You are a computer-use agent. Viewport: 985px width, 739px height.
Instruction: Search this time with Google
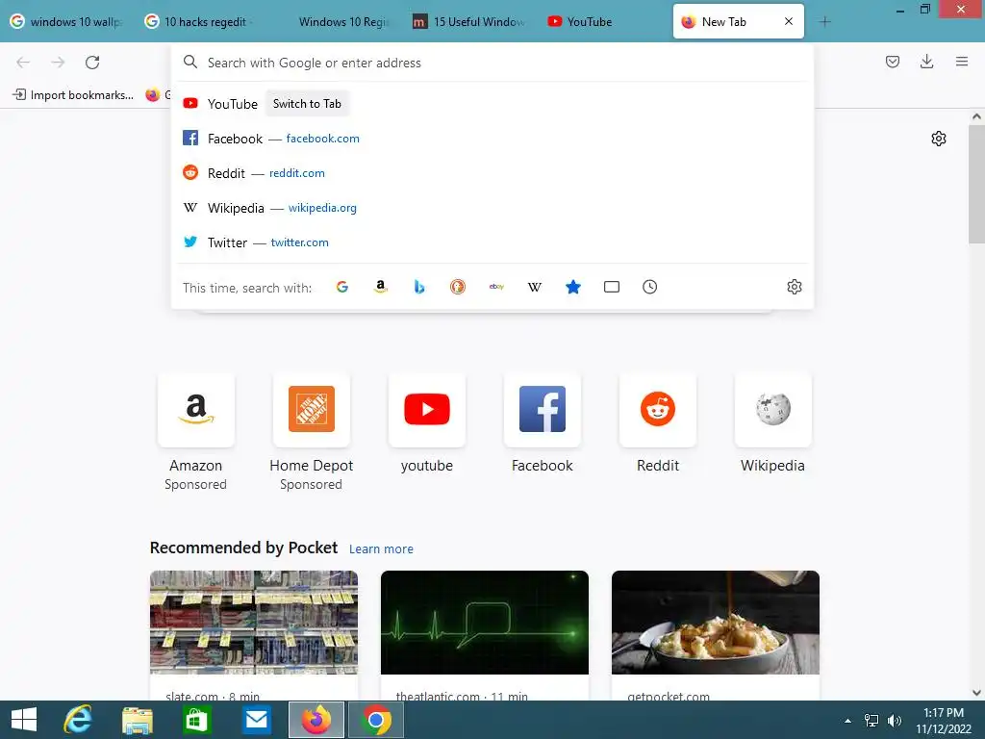[342, 287]
